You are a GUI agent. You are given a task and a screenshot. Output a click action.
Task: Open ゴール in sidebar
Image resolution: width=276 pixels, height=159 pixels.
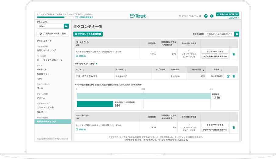click(x=40, y=88)
